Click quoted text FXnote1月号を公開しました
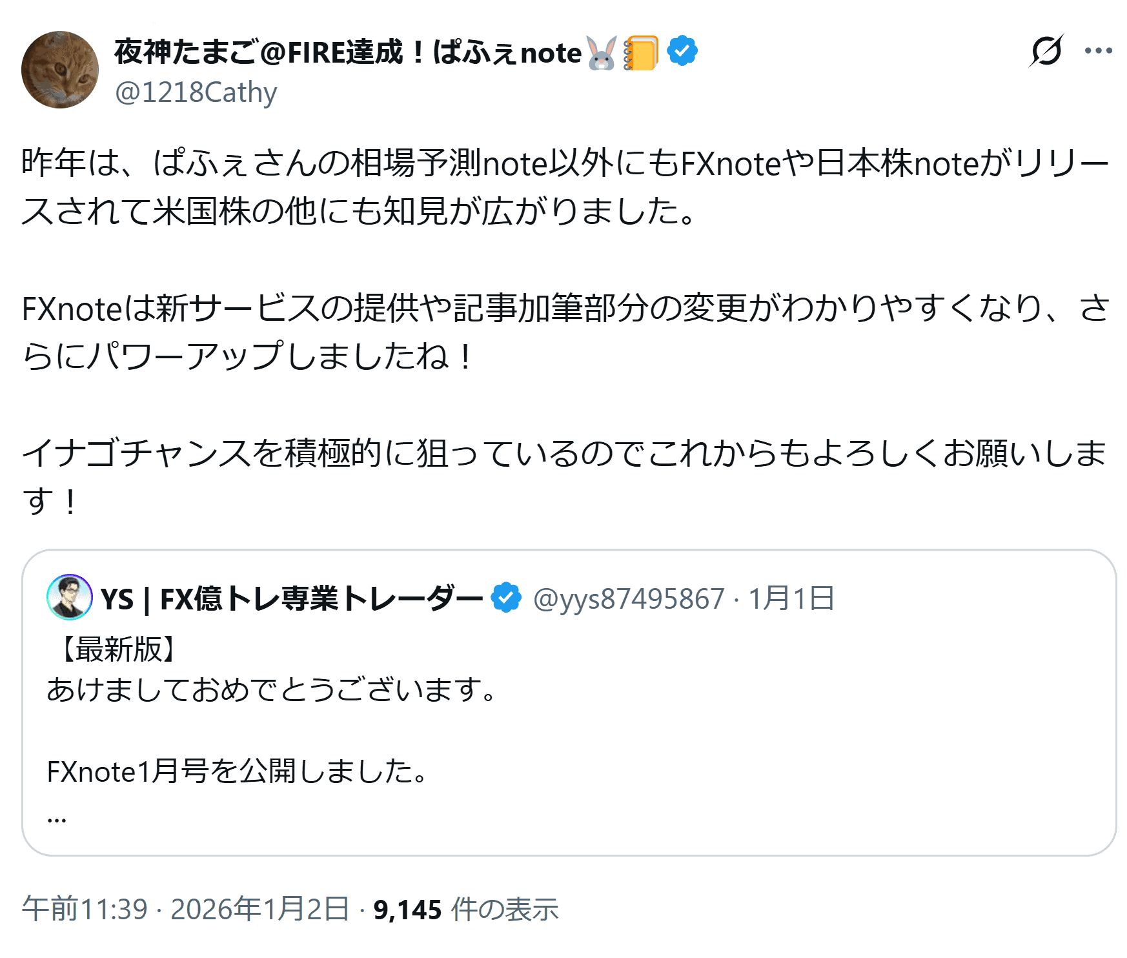The width and height of the screenshot is (1127, 958). [237, 771]
